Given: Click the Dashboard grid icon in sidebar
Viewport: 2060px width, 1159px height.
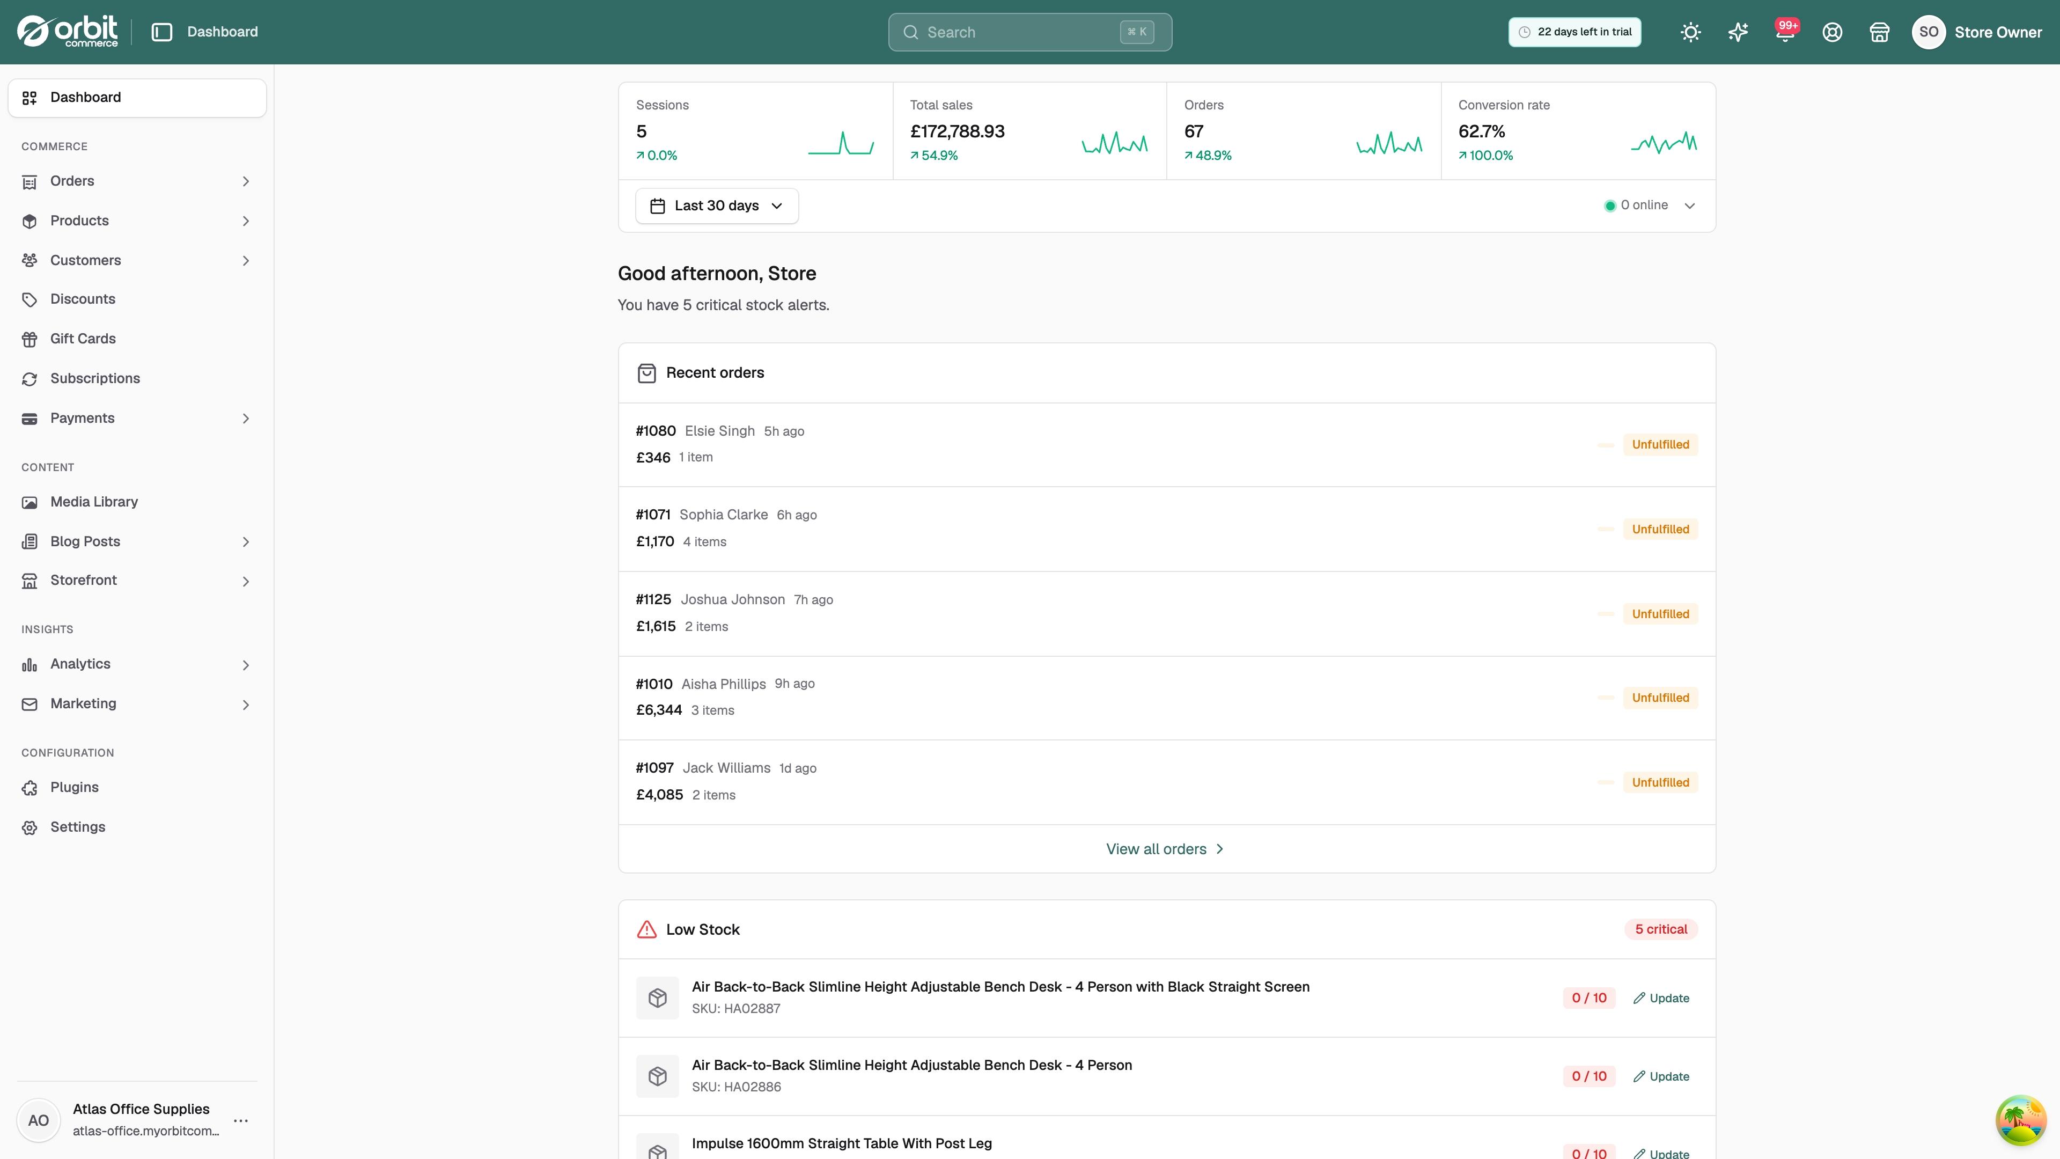Looking at the screenshot, I should pos(30,98).
